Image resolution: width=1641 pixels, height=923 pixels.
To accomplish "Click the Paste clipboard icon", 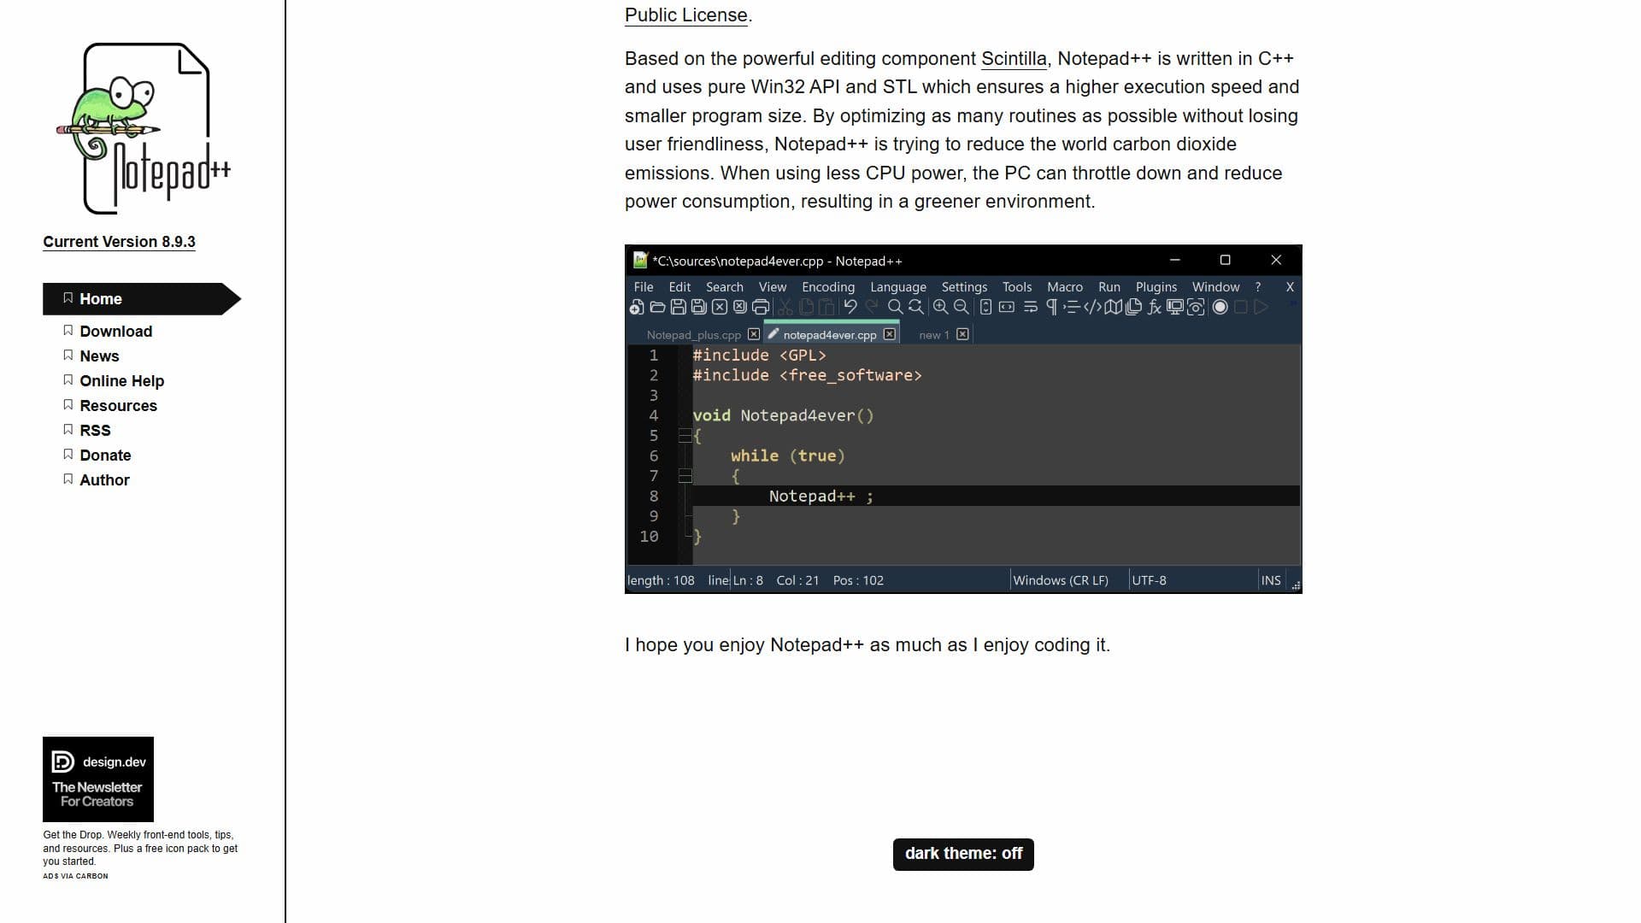I will pyautogui.click(x=826, y=307).
